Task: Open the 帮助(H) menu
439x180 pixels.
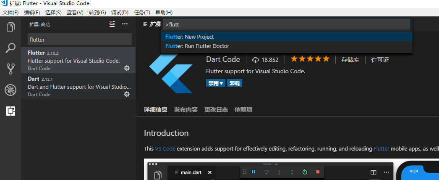Action: coord(164,13)
